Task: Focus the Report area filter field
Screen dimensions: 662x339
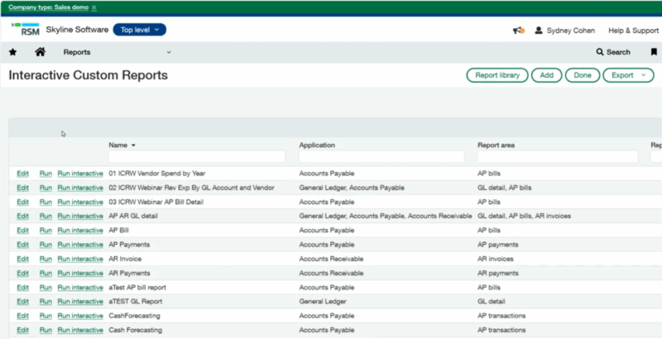Action: (557, 157)
